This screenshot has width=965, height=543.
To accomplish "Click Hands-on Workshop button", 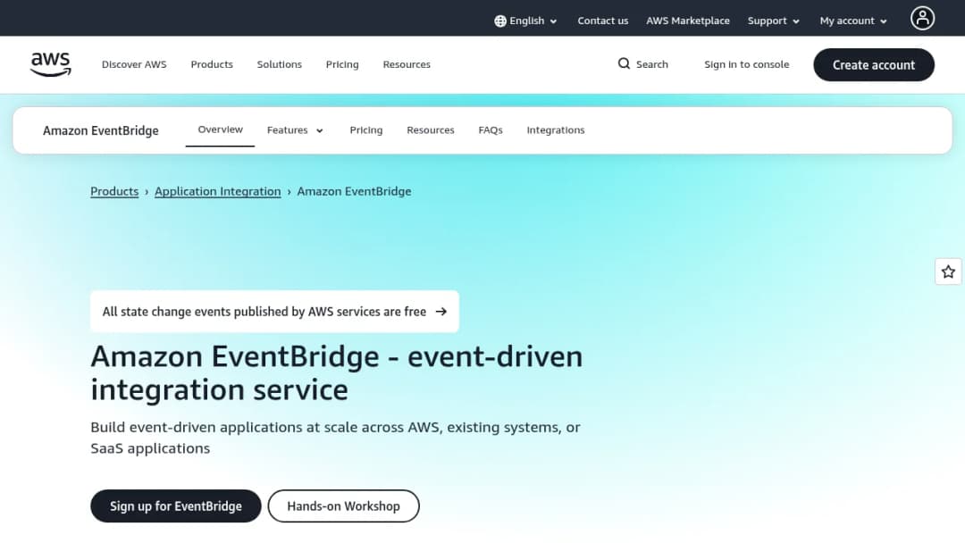I will 343,506.
